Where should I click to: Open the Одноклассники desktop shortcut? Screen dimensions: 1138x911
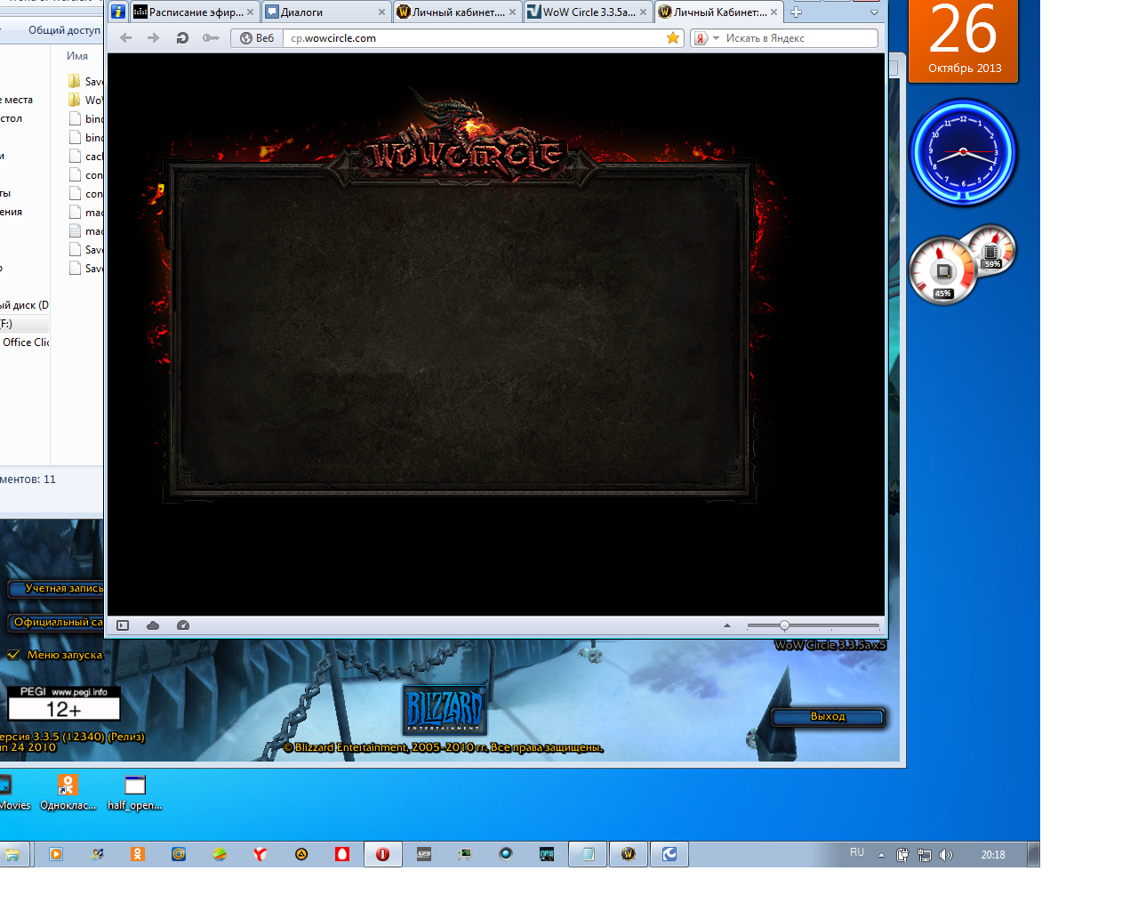pos(68,794)
